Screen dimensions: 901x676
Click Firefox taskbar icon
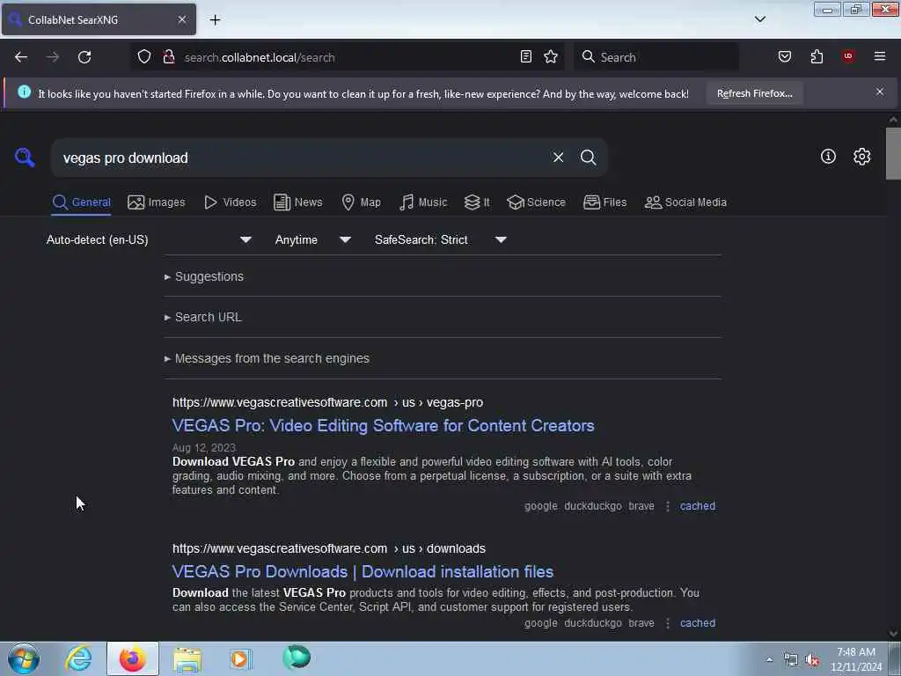[x=132, y=658]
